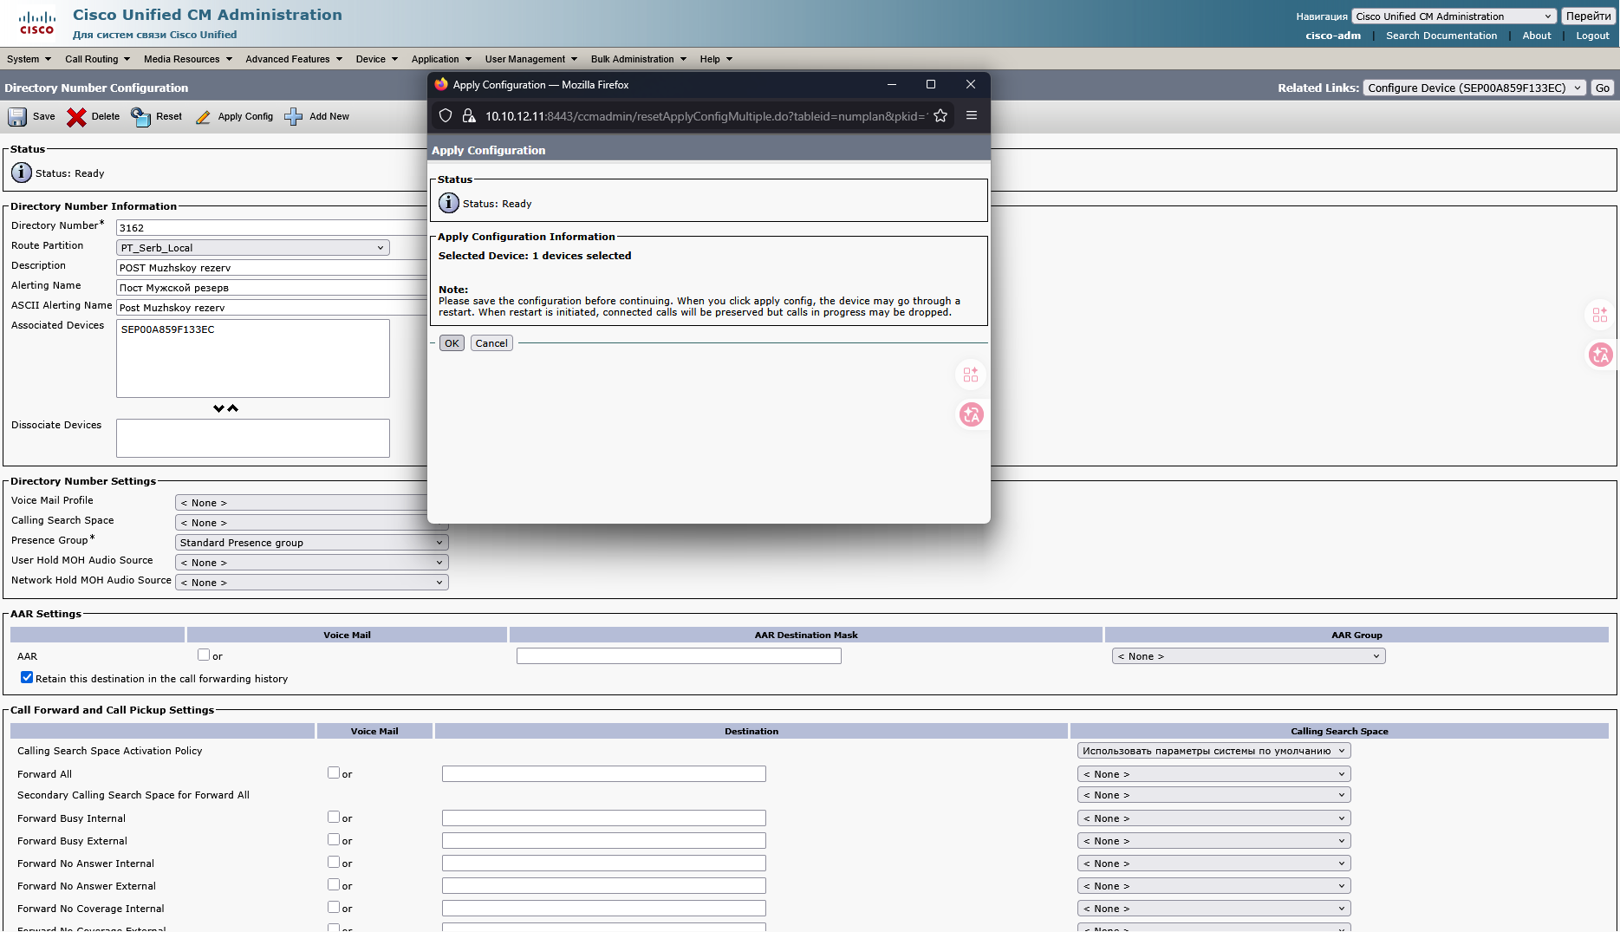Open the AAR Group dropdown
The height and width of the screenshot is (932, 1620).
point(1248,656)
